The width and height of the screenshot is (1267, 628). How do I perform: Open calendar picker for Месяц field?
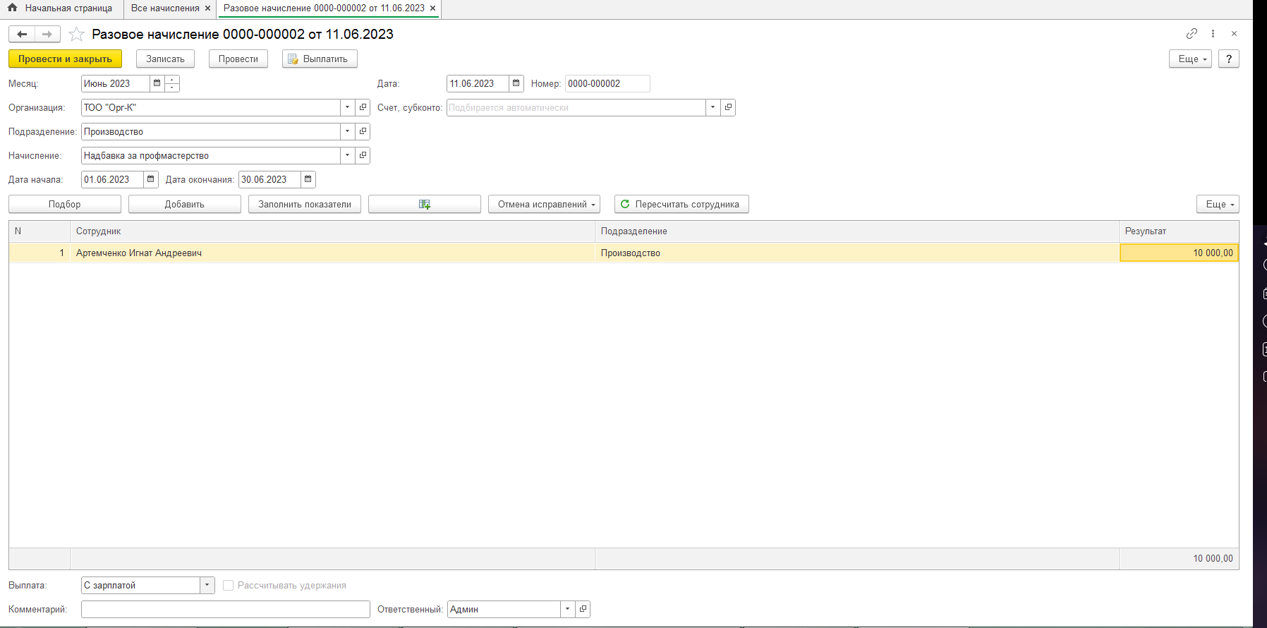tap(157, 84)
